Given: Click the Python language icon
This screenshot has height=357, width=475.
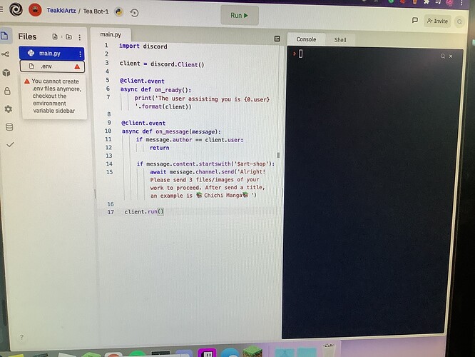Looking at the screenshot, I should click(118, 12).
